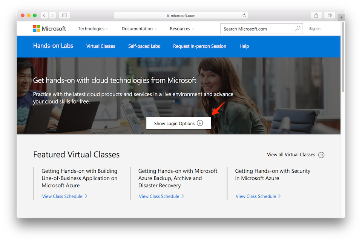Click inside the Search Microsoft.com field
The width and height of the screenshot is (362, 242).
click(x=253, y=28)
